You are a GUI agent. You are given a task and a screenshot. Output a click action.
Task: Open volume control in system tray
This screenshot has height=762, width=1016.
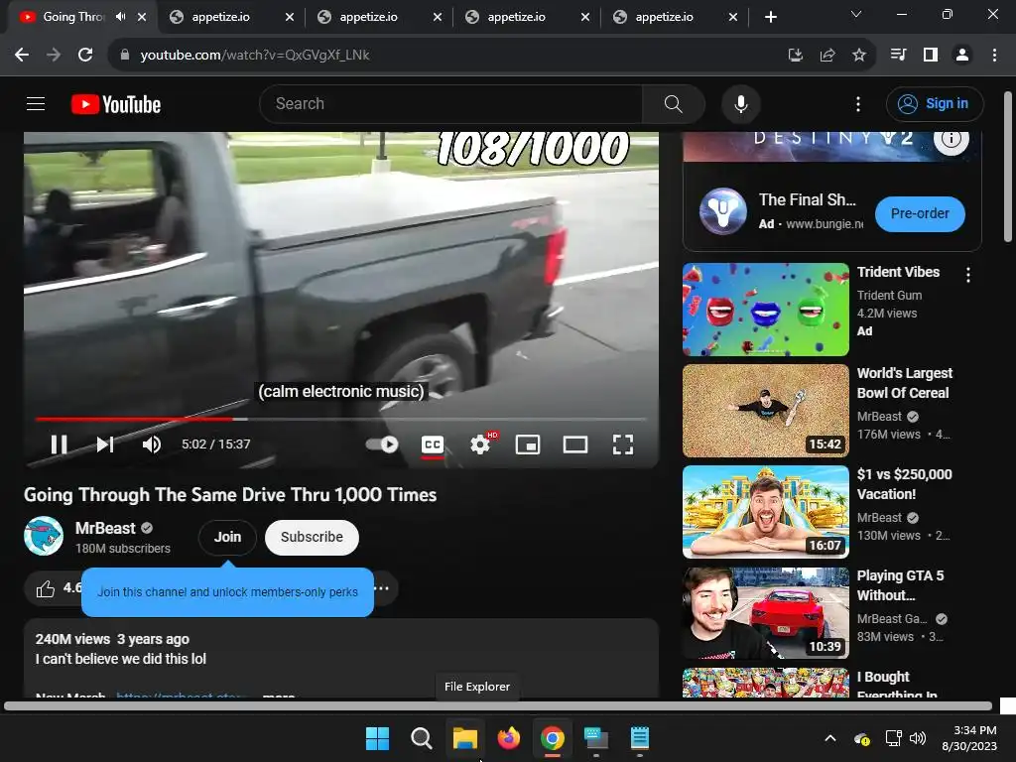coord(918,738)
